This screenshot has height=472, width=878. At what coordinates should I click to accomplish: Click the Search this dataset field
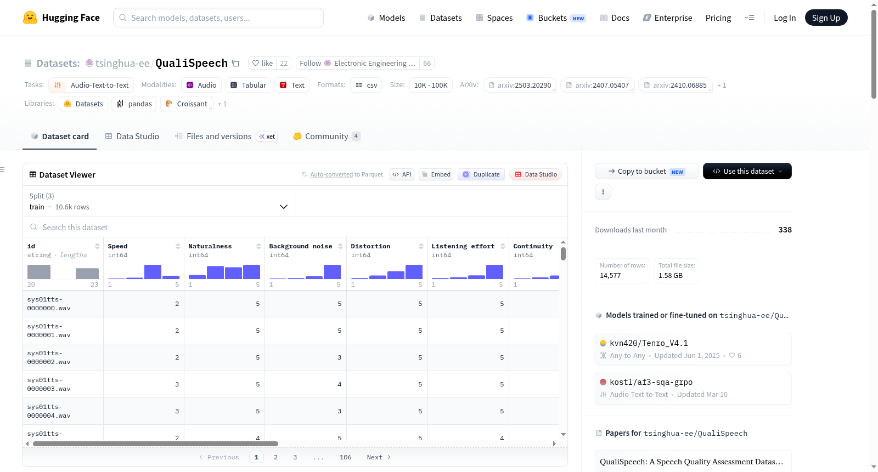(295, 227)
